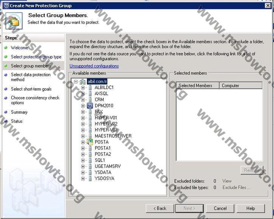Viewport: 274px width, 219px height.
Task: Expand the POSTA cluster node
Action: (x=83, y=142)
